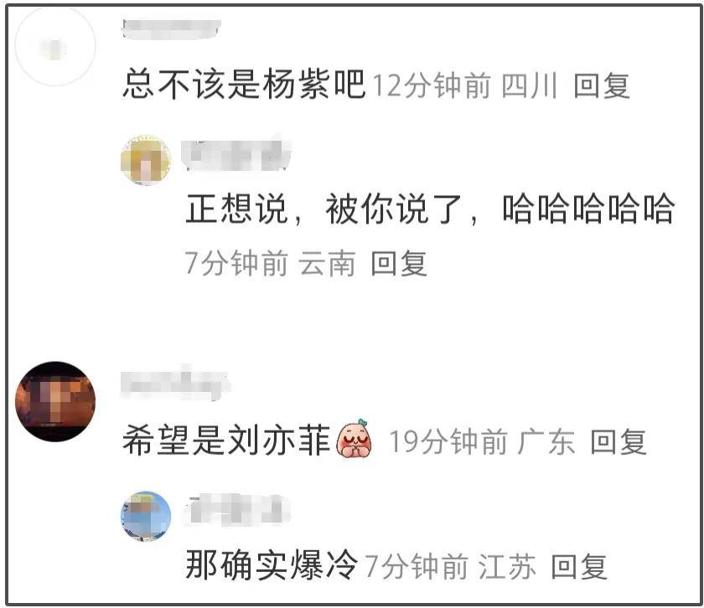704x608 pixels.
Task: Open the first commenter's blurred username
Action: click(171, 29)
